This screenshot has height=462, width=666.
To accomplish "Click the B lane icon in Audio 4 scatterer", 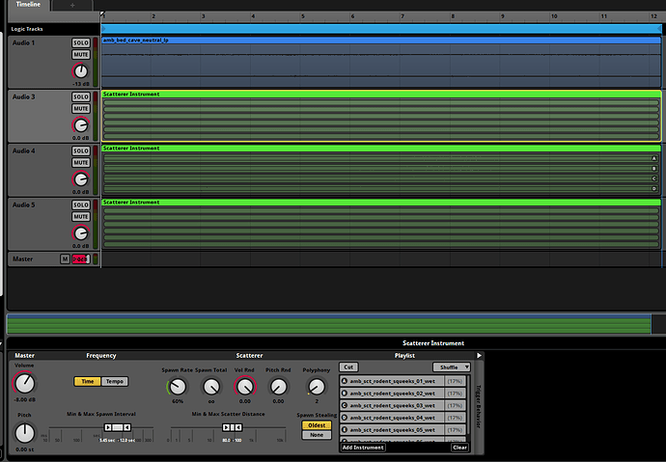I will [x=654, y=169].
